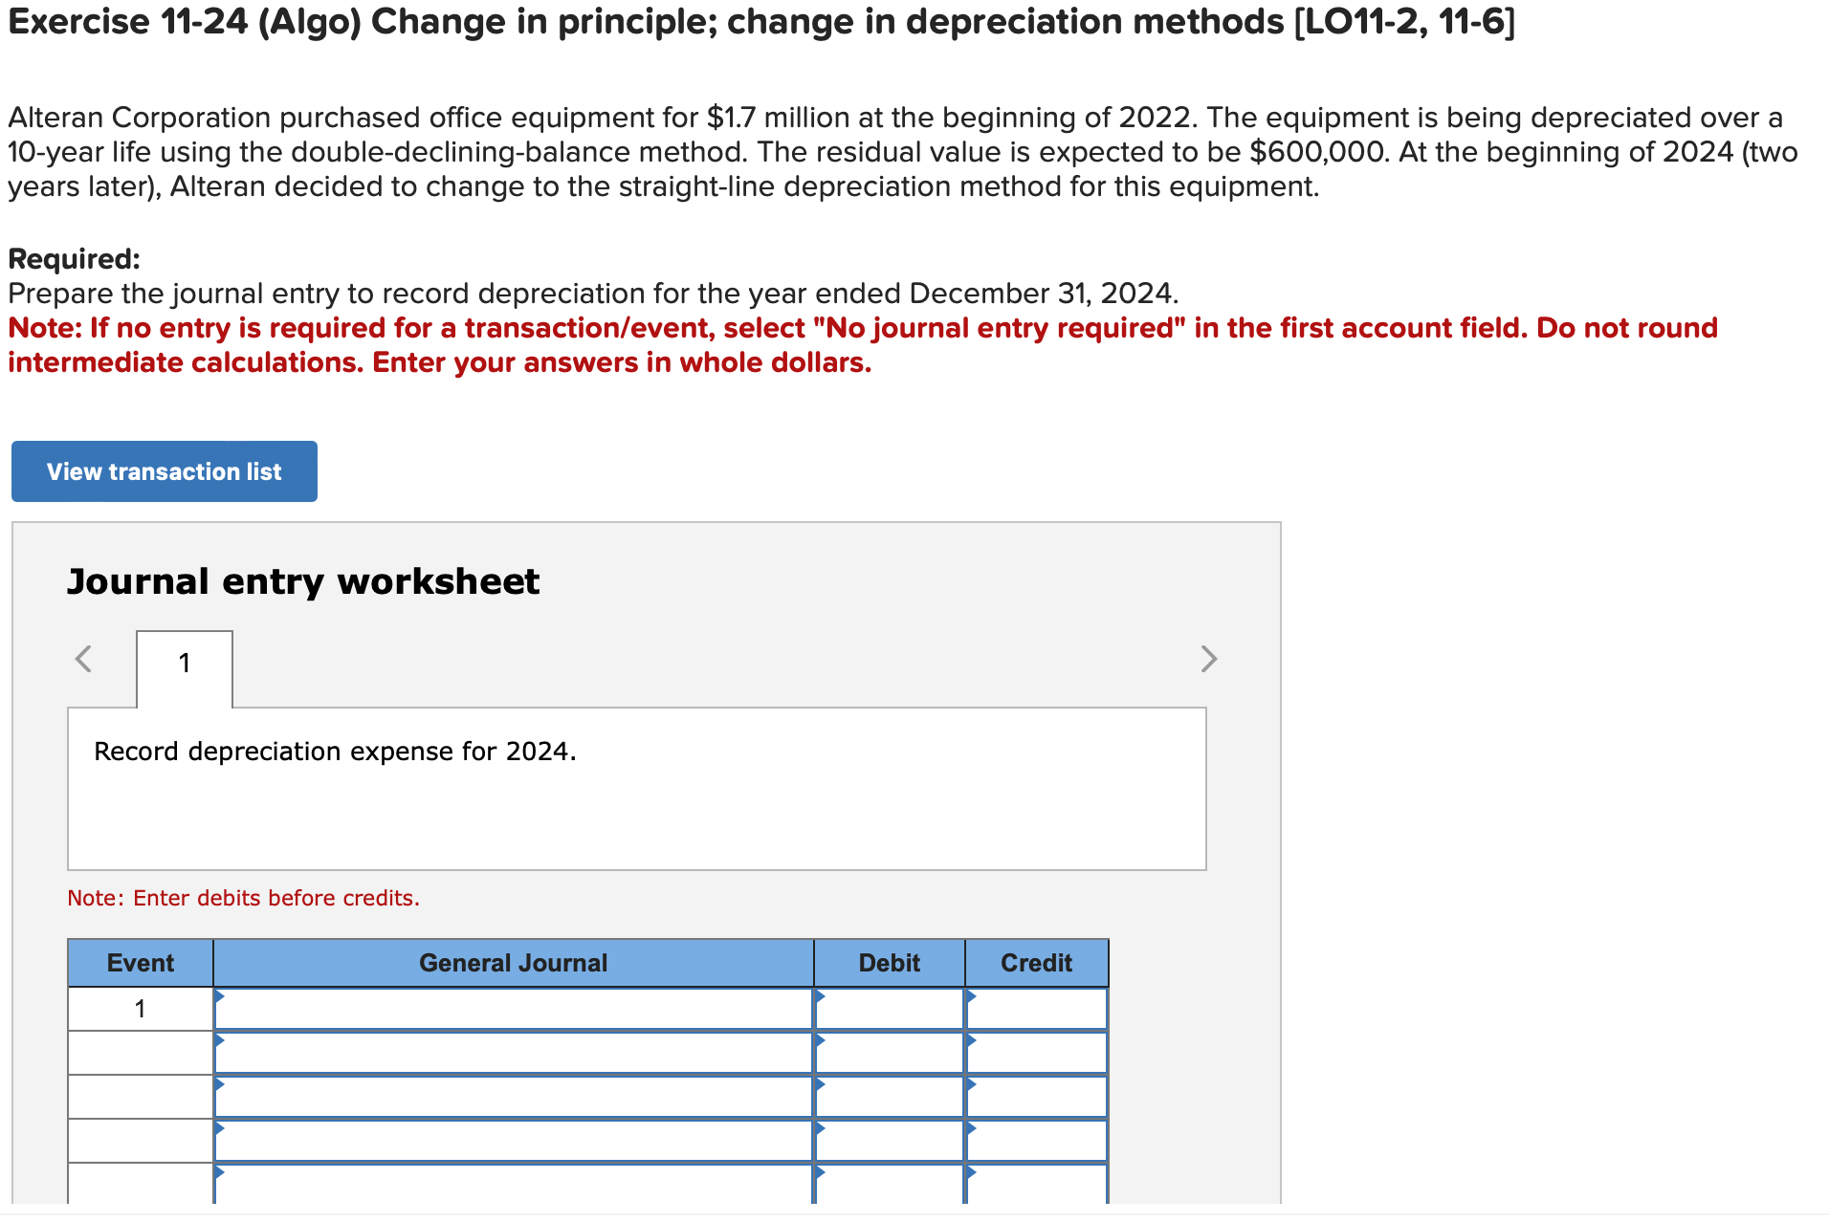The height and width of the screenshot is (1222, 1829).
Task: Click the Debit column header
Action: coord(888,963)
